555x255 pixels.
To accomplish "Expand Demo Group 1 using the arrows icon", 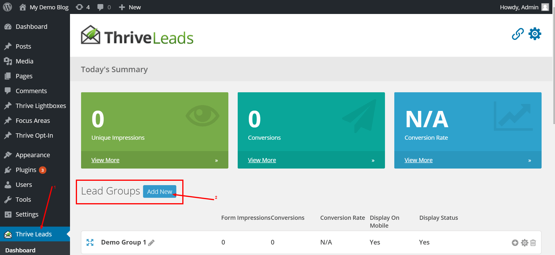I will click(x=90, y=242).
